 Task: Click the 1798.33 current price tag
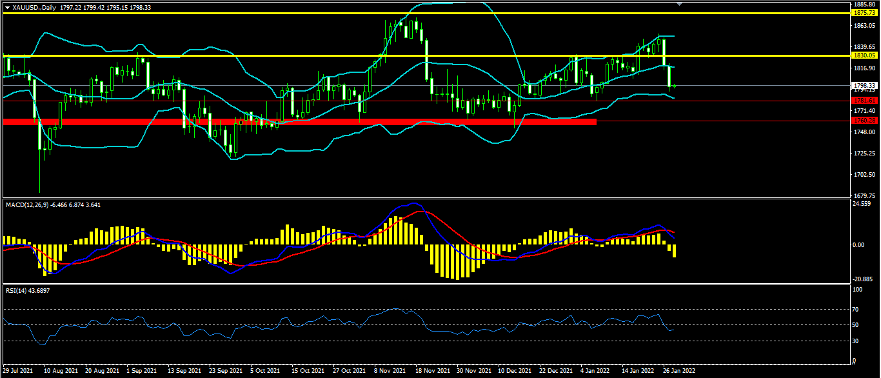(x=864, y=85)
